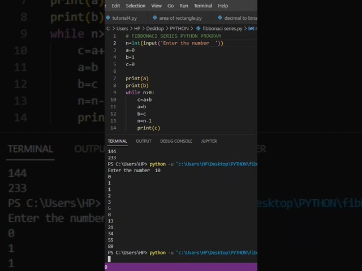Click Users in the breadcrumb path
Screen dimensions: 362x271
coord(122,29)
